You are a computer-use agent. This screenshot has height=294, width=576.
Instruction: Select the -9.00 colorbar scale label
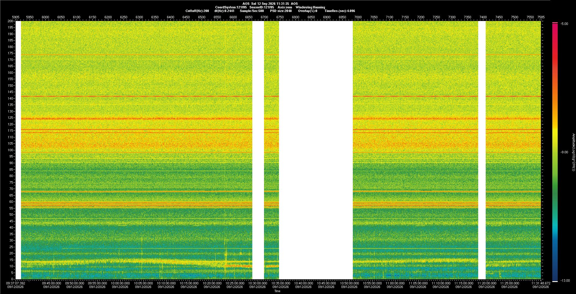tap(564, 152)
